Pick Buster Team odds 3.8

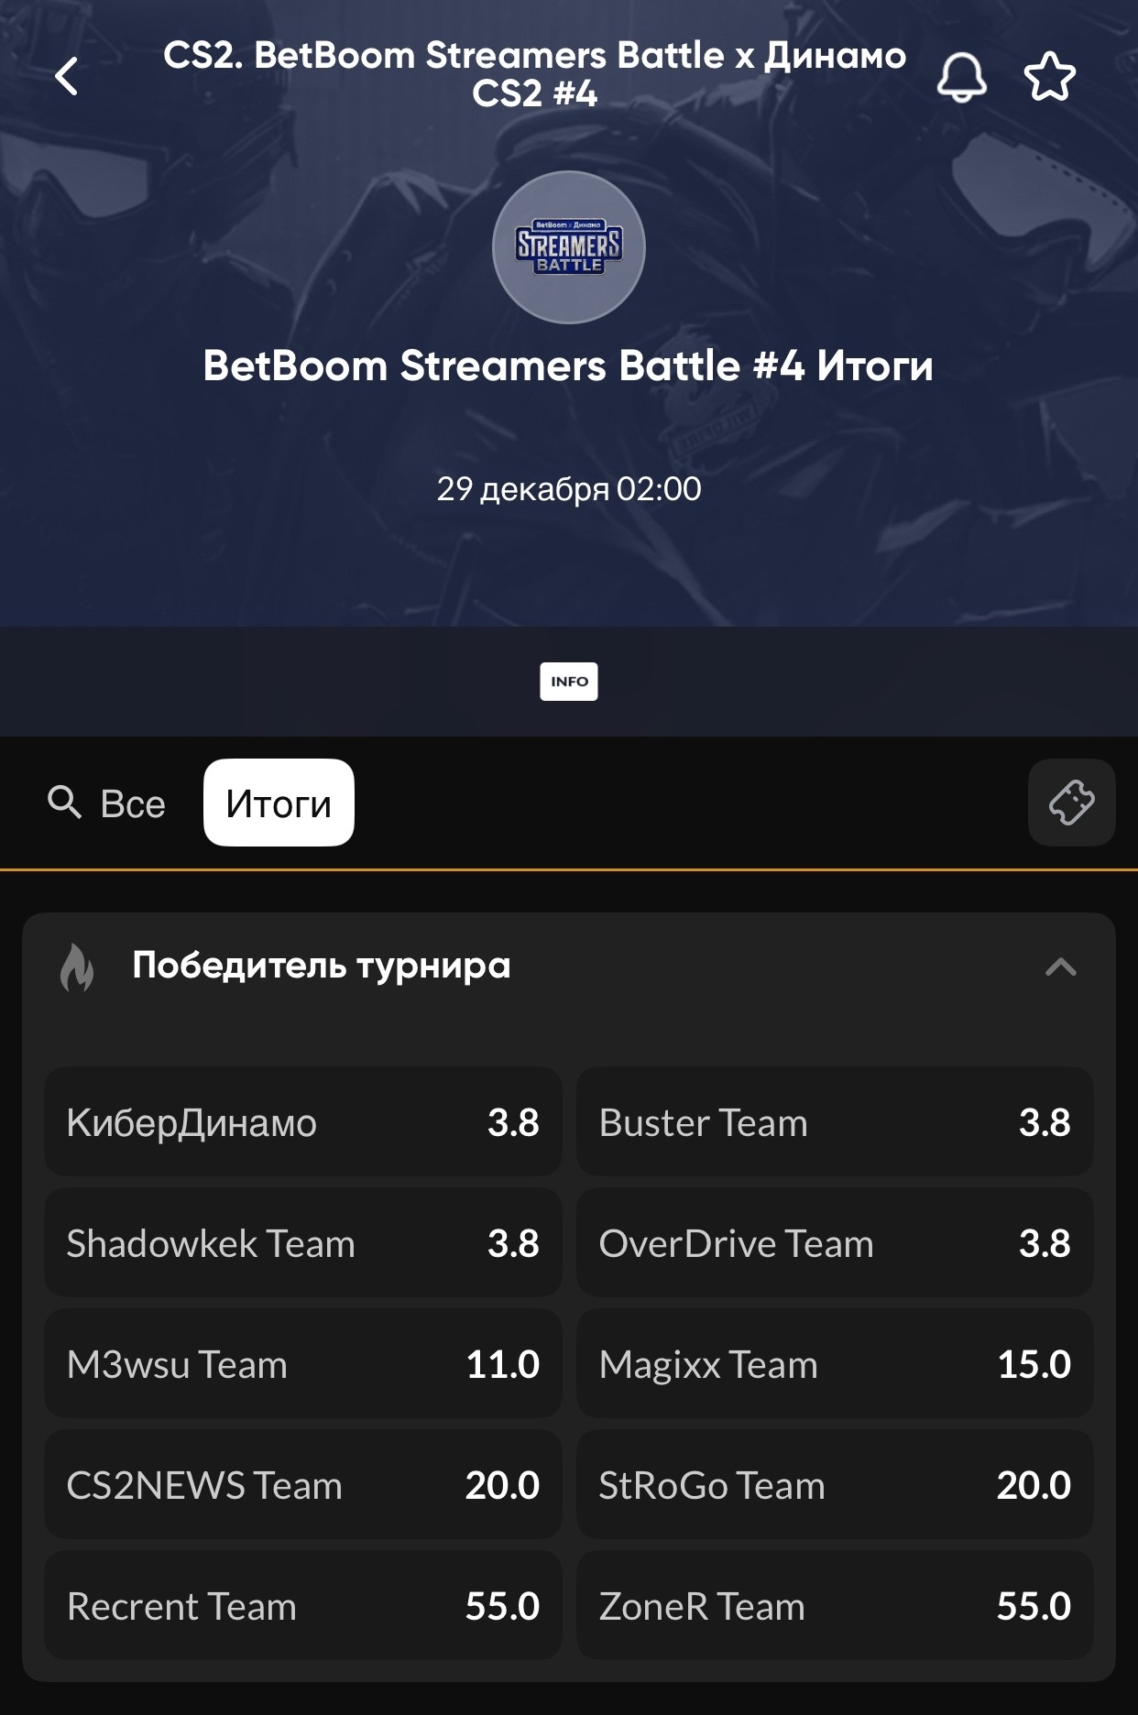pos(834,1122)
